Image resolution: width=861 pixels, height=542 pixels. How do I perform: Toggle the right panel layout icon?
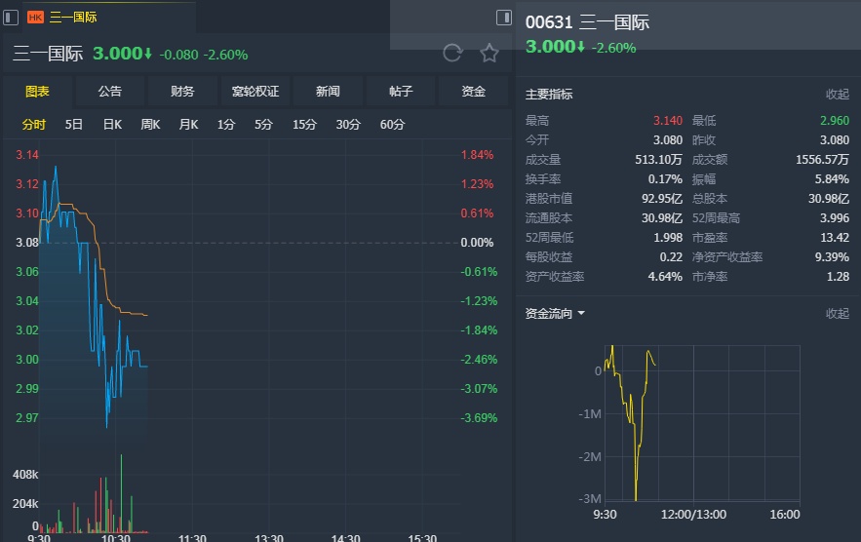pyautogui.click(x=504, y=17)
